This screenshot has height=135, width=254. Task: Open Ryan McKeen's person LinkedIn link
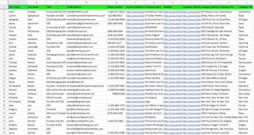135,12
